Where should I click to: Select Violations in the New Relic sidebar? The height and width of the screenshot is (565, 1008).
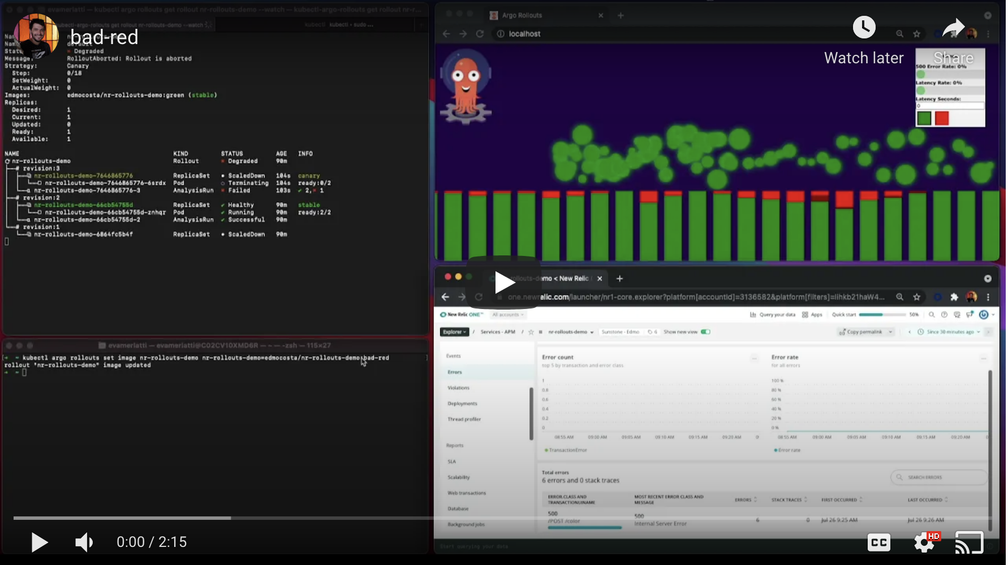pos(458,388)
